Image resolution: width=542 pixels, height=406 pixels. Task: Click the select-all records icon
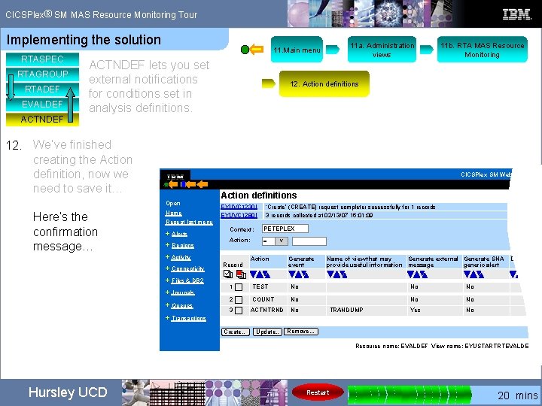[228, 274]
